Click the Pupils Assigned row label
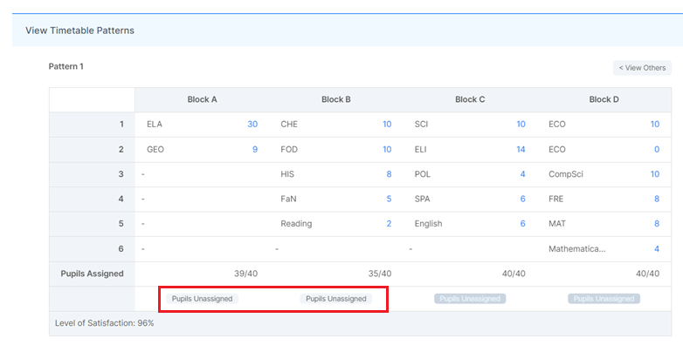 tap(92, 274)
